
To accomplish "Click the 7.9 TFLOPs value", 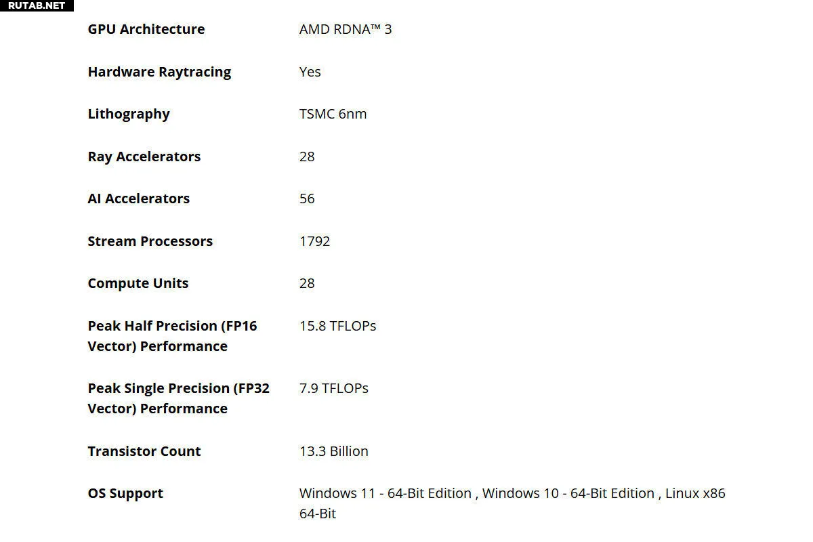I will click(x=334, y=388).
